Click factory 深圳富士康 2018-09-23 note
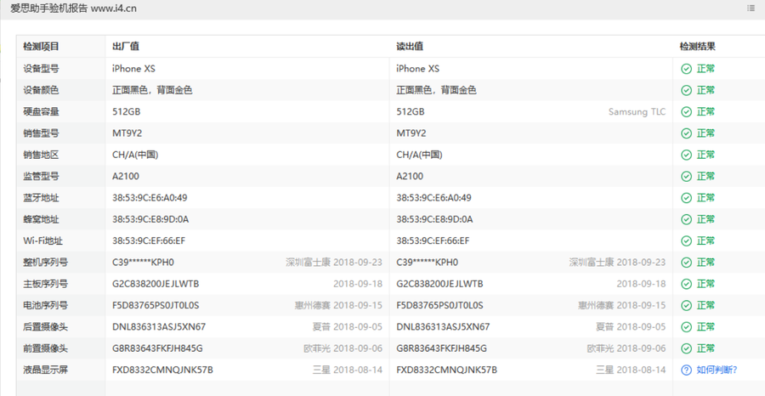The image size is (765, 396). pyautogui.click(x=334, y=263)
